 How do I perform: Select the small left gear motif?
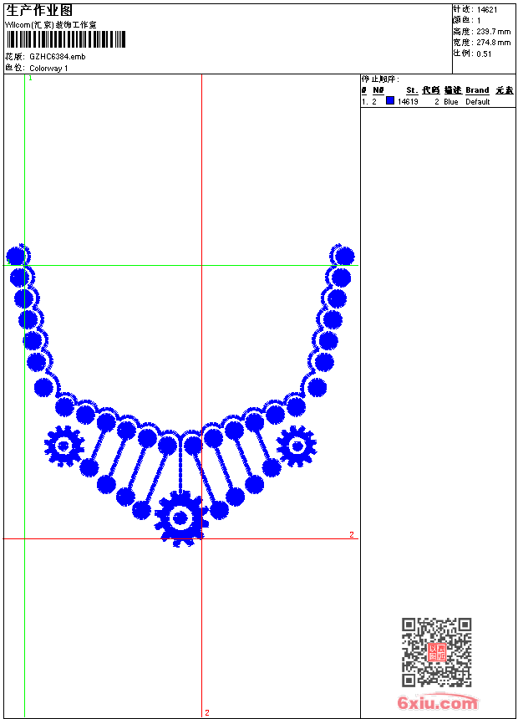(63, 446)
